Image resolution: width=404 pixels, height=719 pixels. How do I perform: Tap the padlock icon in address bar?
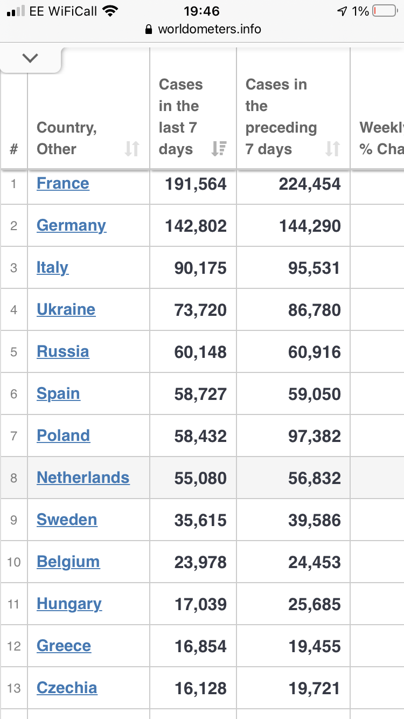point(149,30)
